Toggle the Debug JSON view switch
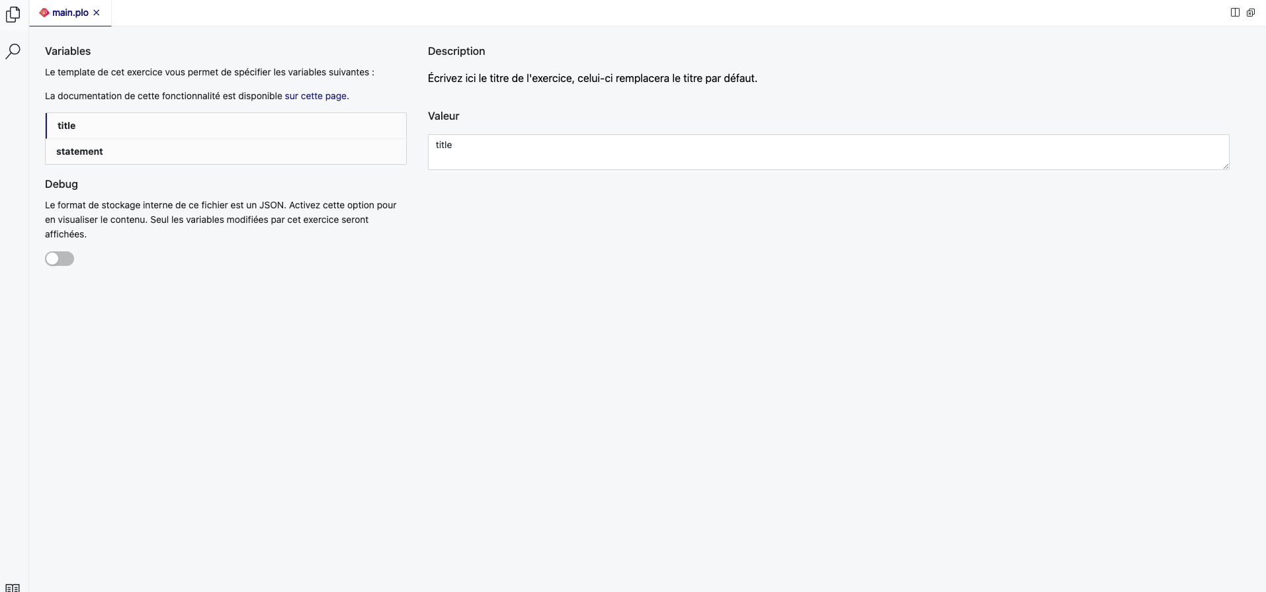Screen dimensions: 1266x592 (x=60, y=259)
